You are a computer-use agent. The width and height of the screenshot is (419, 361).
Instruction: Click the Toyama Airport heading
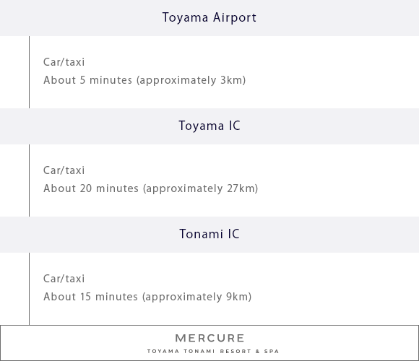(209, 18)
